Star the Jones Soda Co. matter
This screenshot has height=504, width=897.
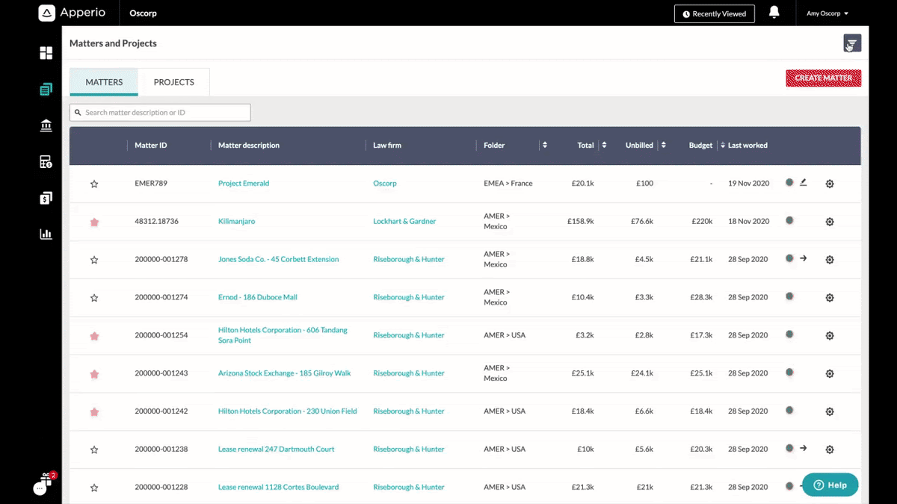pyautogui.click(x=94, y=260)
